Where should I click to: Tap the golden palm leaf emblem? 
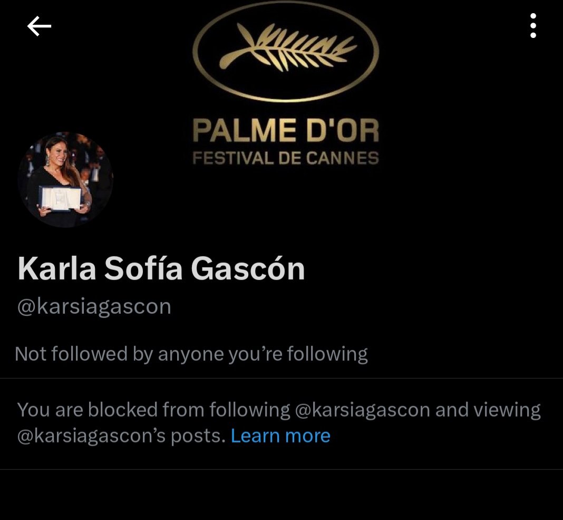(x=288, y=47)
